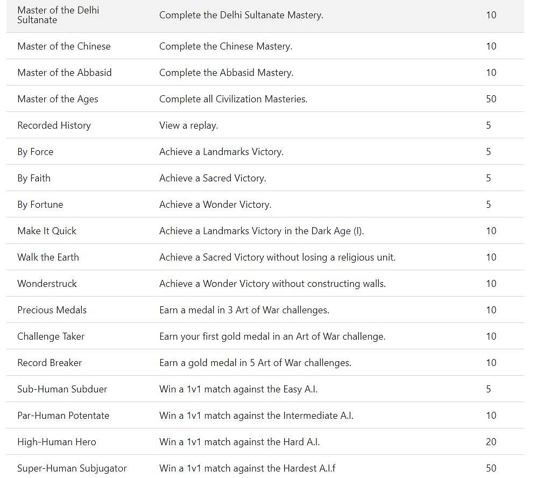Viewport: 537px width, 478px height.
Task: Click the "Sub-Human Subduer" achievement name
Action: (62, 389)
